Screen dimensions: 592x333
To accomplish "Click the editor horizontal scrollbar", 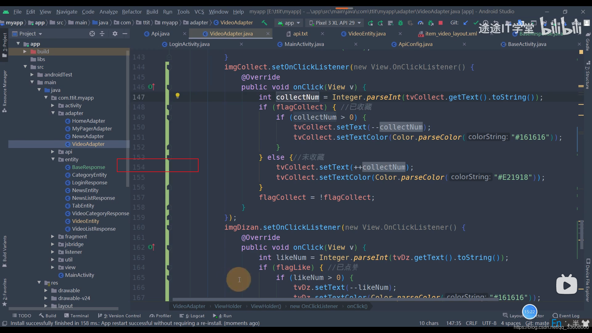I will pos(335,299).
